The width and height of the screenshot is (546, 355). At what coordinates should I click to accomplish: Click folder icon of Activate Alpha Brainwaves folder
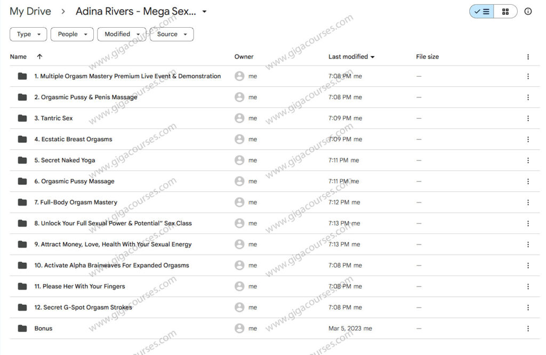pyautogui.click(x=22, y=265)
